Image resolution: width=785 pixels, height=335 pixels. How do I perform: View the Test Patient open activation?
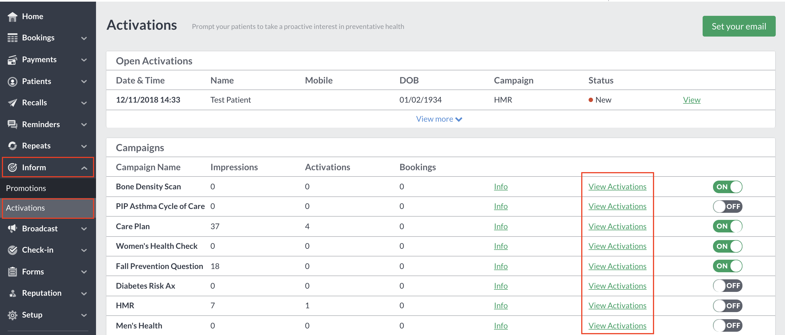(691, 100)
